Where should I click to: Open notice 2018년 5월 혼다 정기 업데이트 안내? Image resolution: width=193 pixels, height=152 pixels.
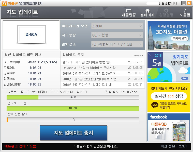pos(87,85)
